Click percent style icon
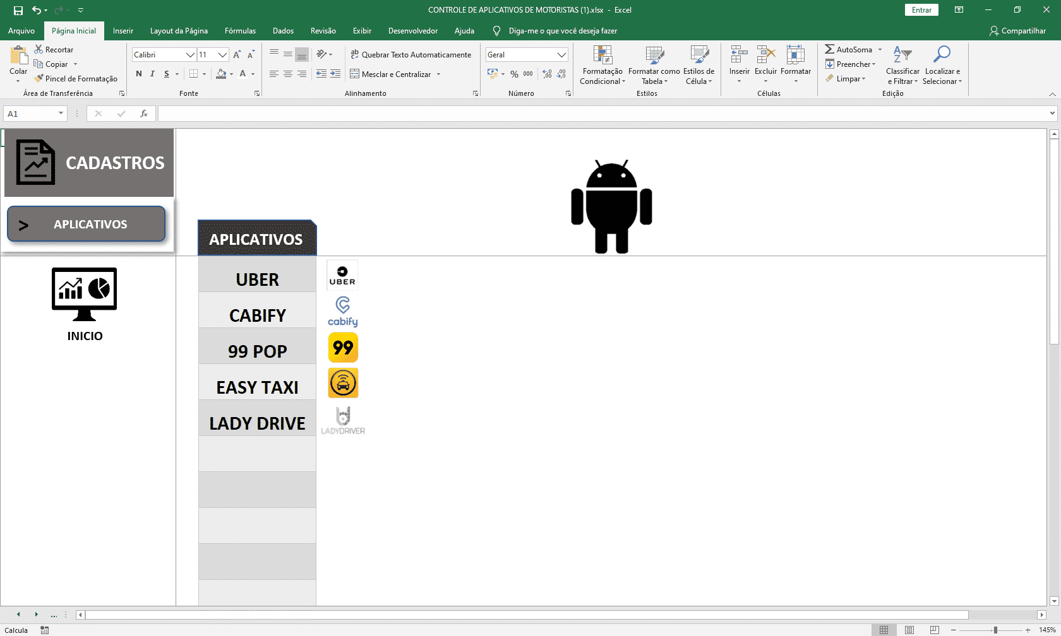Viewport: 1061px width, 636px height. (514, 74)
